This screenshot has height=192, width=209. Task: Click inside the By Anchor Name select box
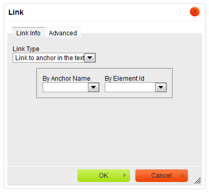[71, 88]
